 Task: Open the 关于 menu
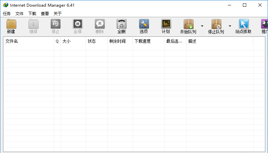[58, 13]
